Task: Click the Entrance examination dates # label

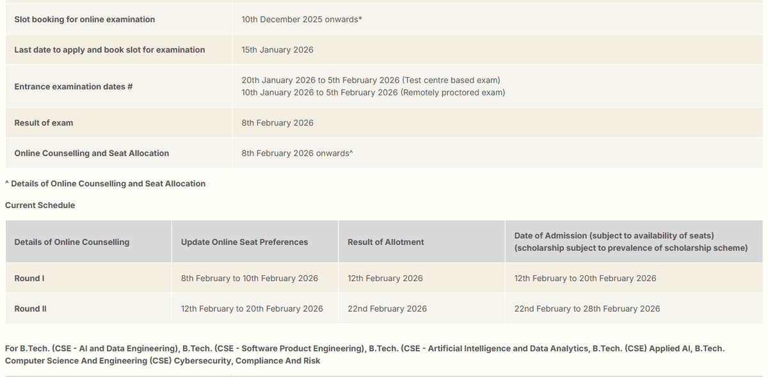Action: coord(72,86)
